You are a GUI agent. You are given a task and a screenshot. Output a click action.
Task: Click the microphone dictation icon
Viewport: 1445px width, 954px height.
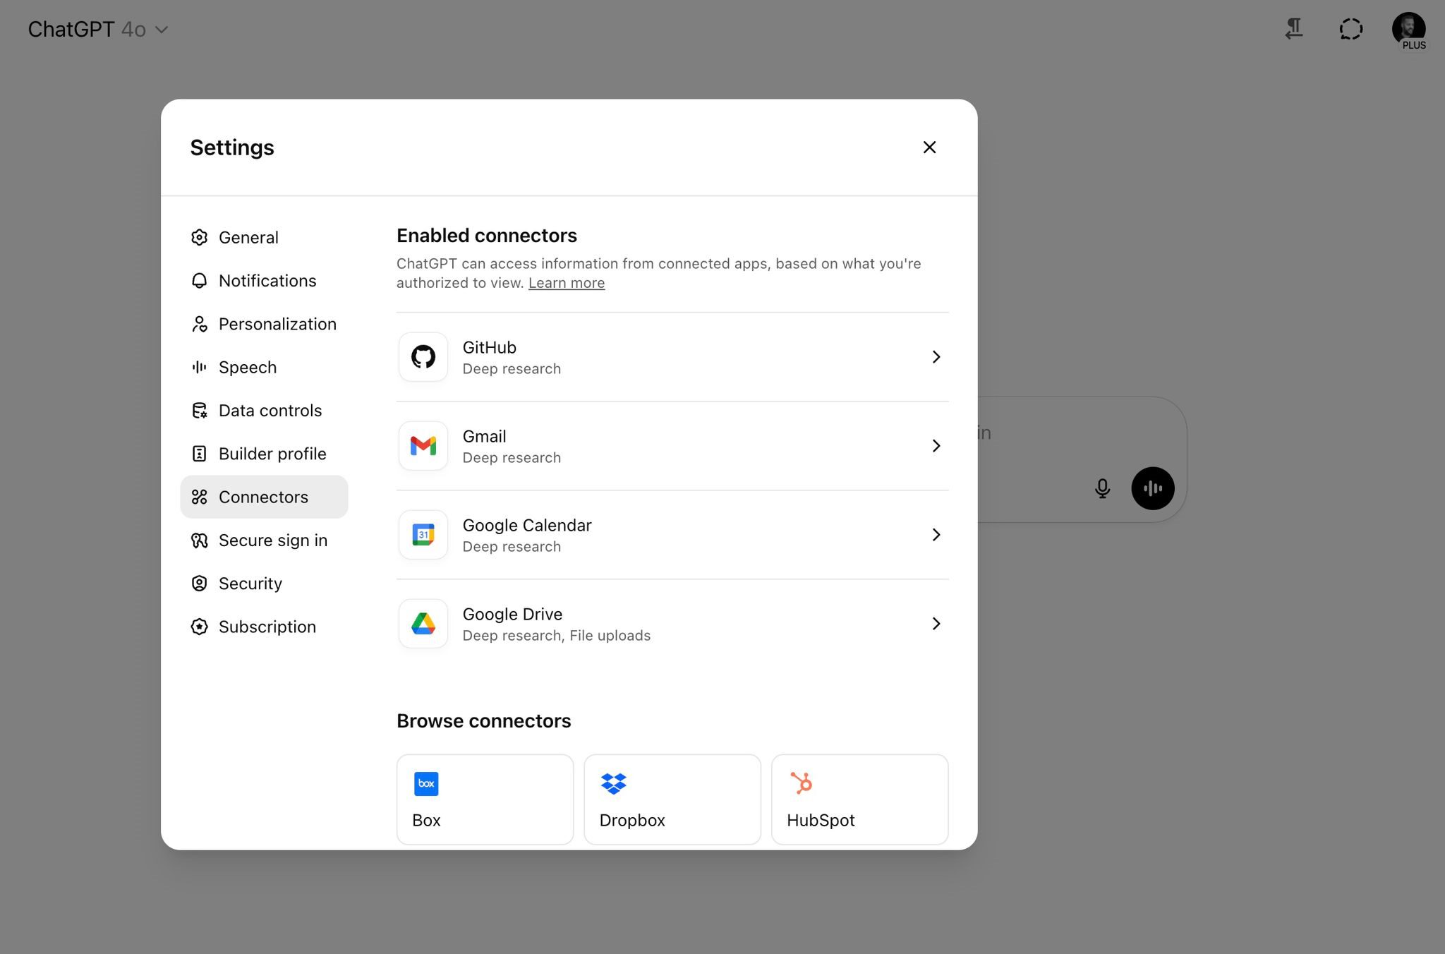(1103, 488)
